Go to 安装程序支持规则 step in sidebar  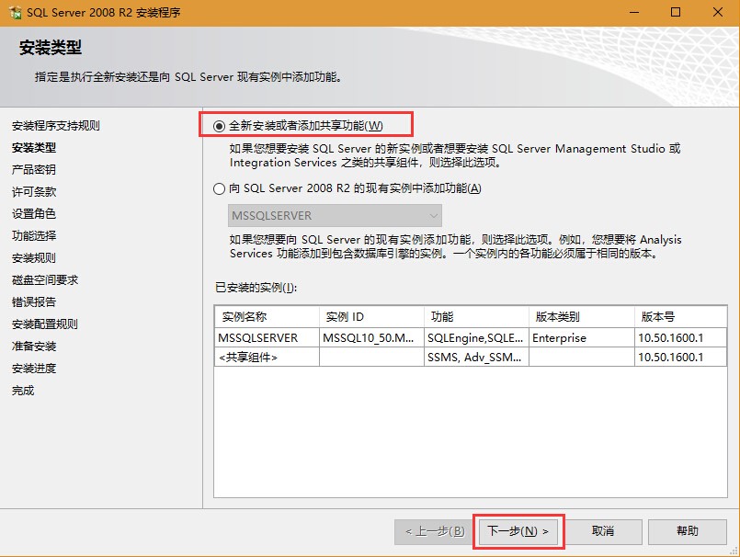(x=55, y=126)
